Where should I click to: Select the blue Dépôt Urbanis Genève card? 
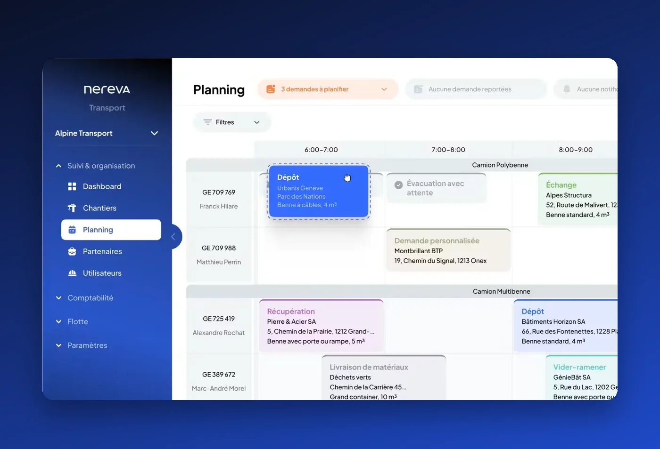(x=319, y=191)
